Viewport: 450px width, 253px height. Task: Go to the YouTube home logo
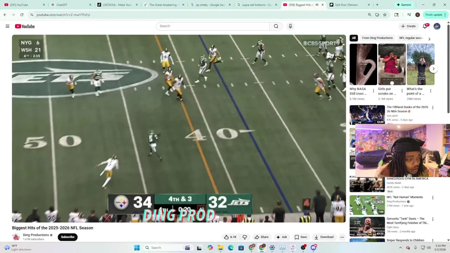point(25,26)
